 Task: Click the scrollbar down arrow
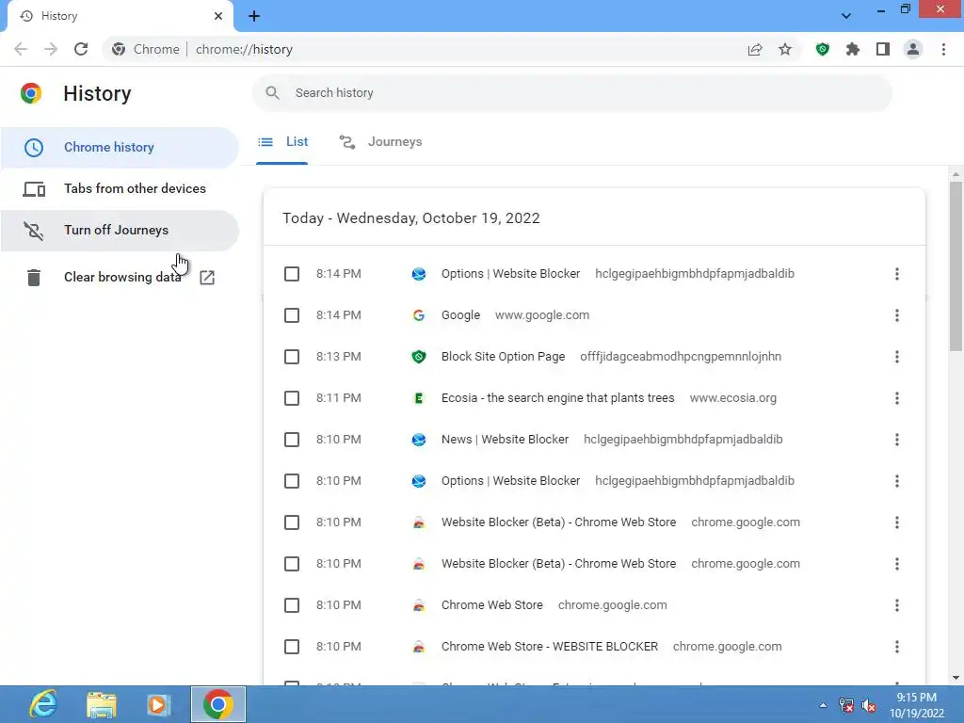pos(956,678)
